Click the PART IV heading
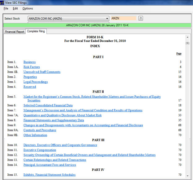This screenshot has width=193, height=180. [98, 170]
